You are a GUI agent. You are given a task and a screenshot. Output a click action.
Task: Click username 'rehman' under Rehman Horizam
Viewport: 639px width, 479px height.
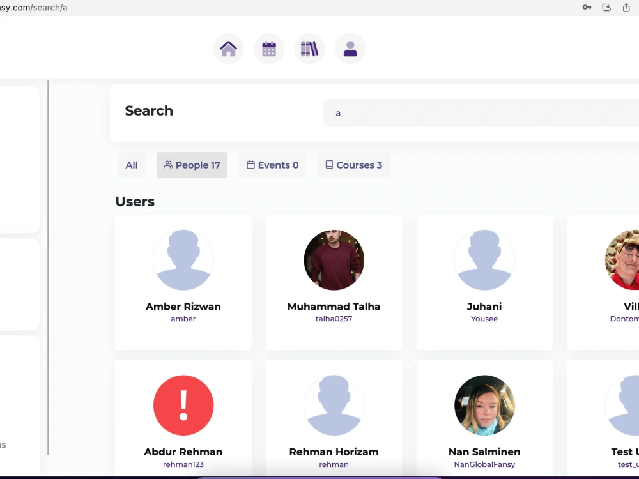click(334, 464)
